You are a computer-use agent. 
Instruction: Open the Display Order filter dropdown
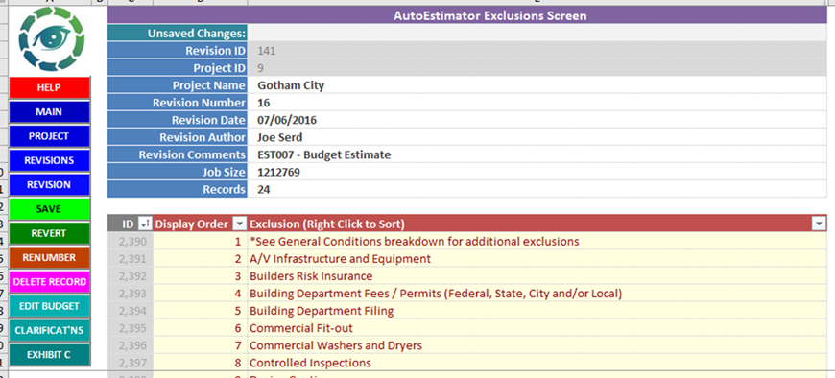tap(240, 224)
